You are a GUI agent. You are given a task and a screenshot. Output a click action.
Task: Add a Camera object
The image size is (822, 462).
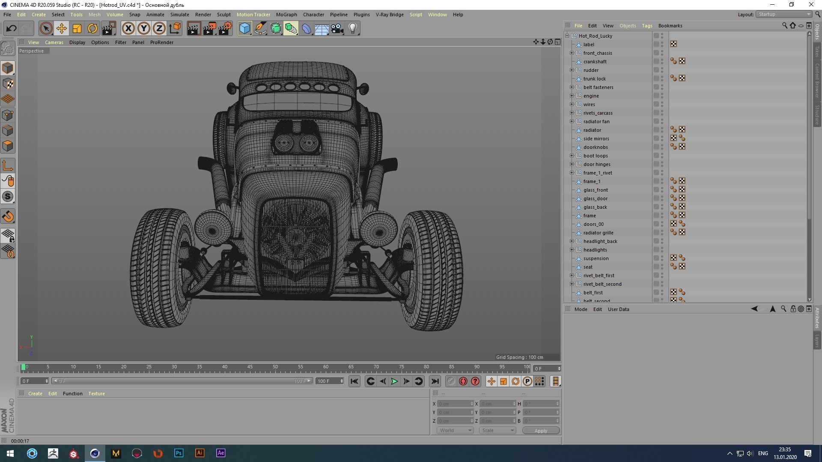point(337,29)
